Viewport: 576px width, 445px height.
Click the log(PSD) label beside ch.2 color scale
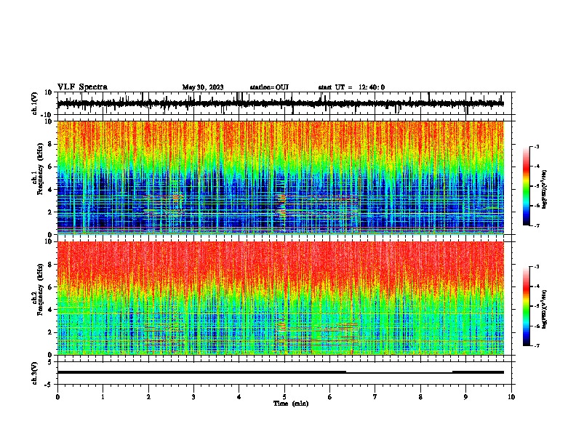545,310
